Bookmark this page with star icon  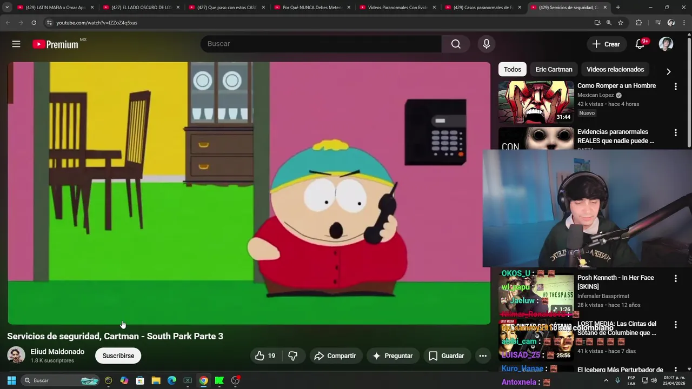(x=621, y=23)
